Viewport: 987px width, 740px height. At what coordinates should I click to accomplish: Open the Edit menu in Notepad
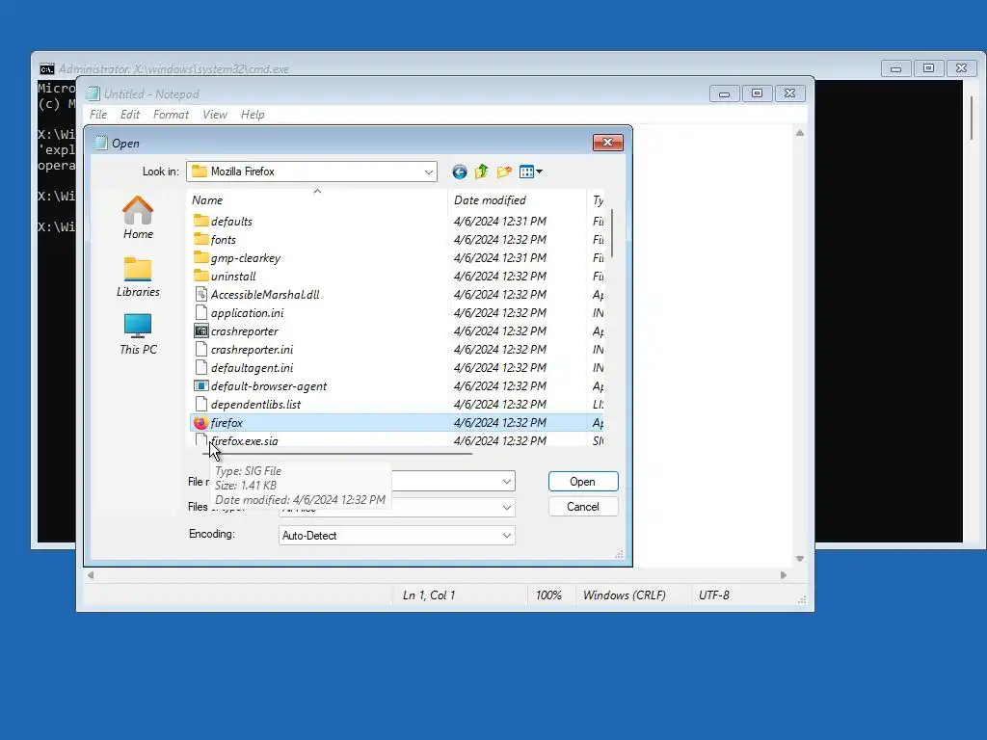pyautogui.click(x=130, y=115)
